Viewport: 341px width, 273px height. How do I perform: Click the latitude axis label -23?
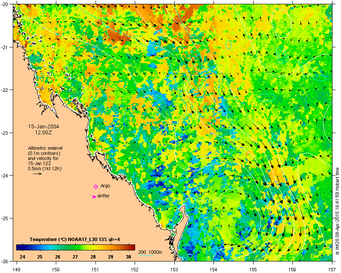point(5,133)
